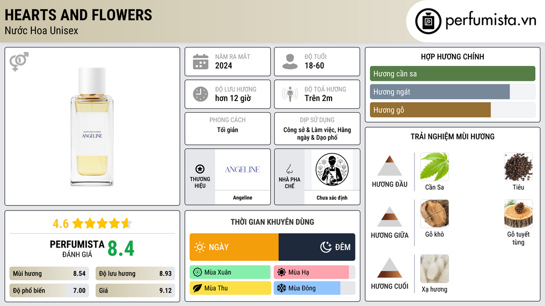This screenshot has width=545, height=306.
Task: Select the dark Đêm time segment
Action: [x=317, y=247]
